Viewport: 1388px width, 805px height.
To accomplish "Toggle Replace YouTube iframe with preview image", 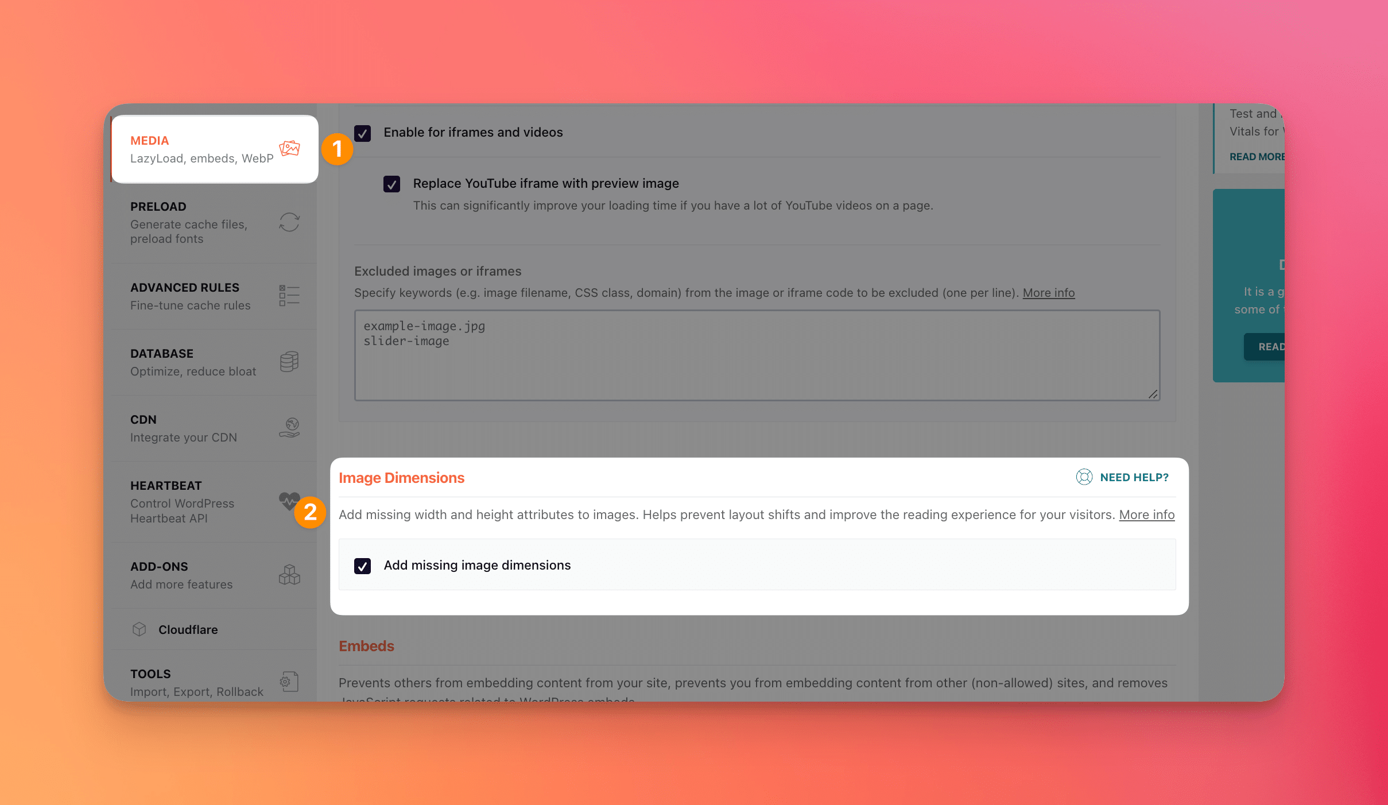I will click(x=391, y=183).
